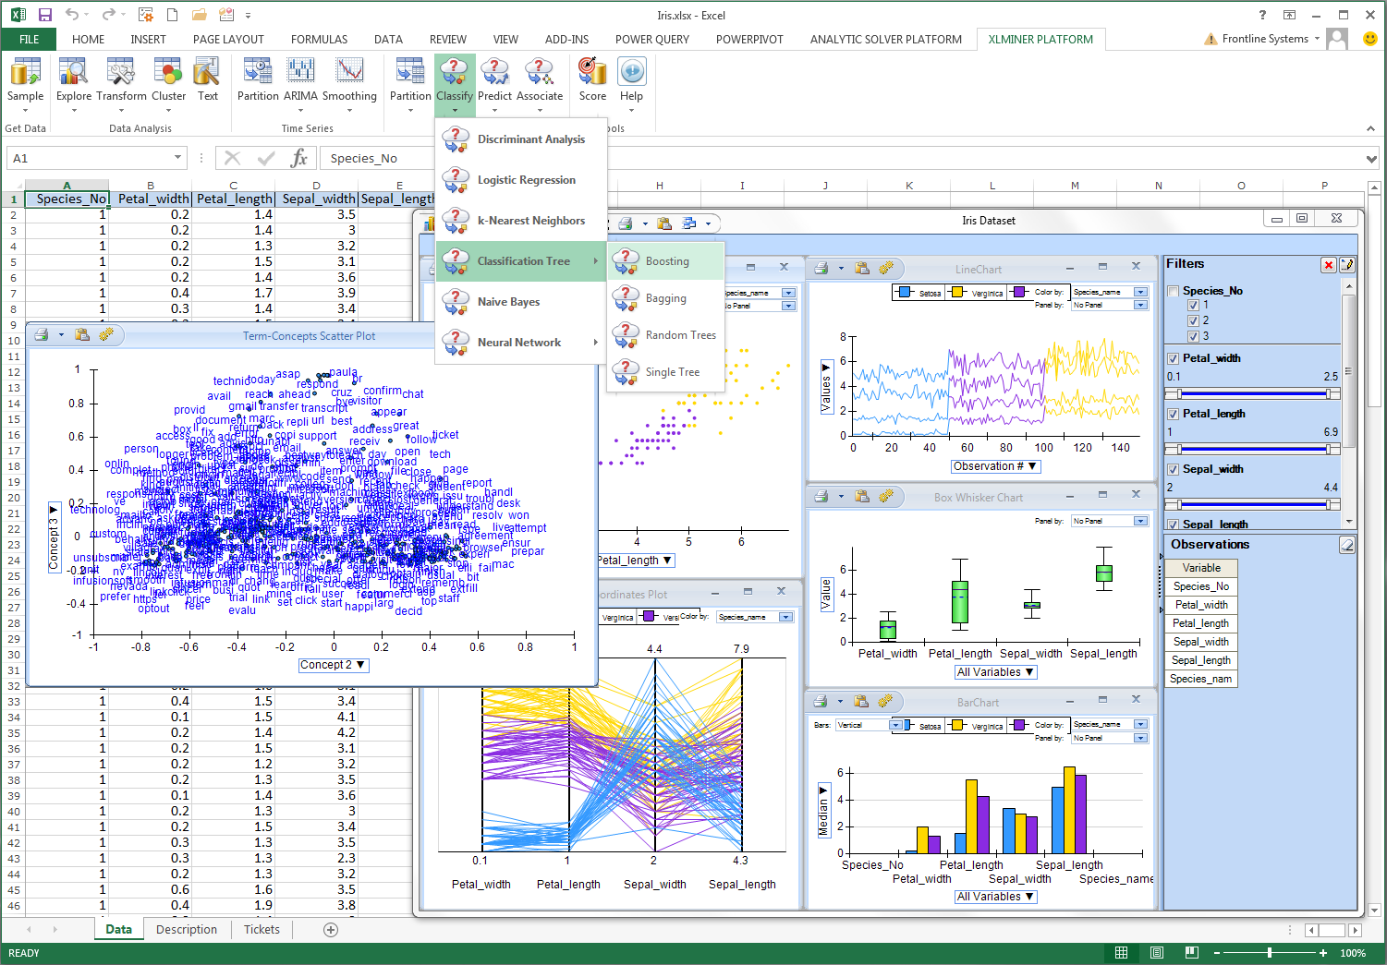The image size is (1387, 965).
Task: Open the Observation # axis dropdown
Action: (x=995, y=466)
